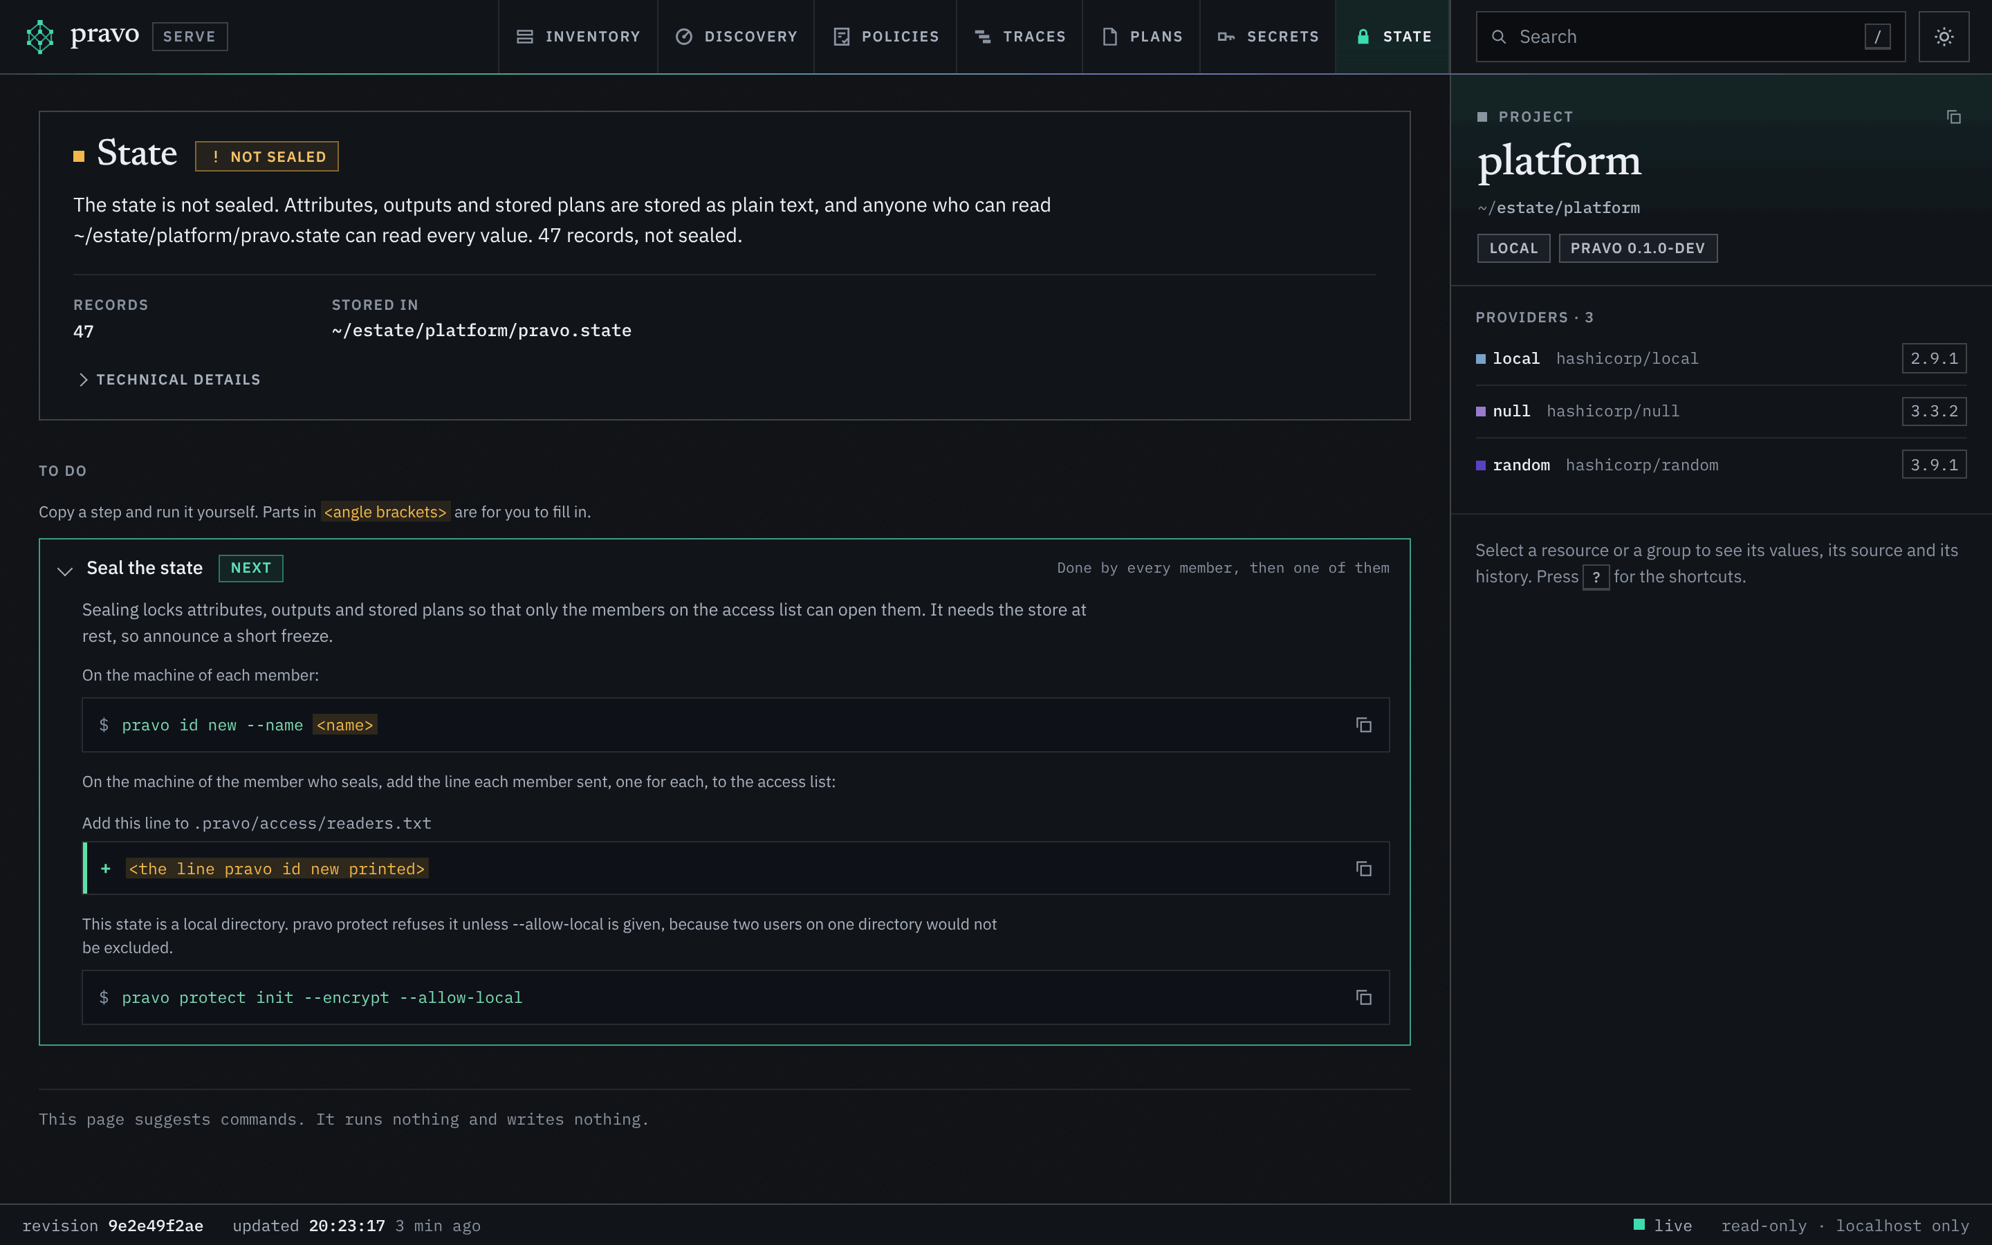The width and height of the screenshot is (1992, 1245).
Task: Click the stored-in path ~/estate/platform/pravo.state
Action: pos(481,330)
